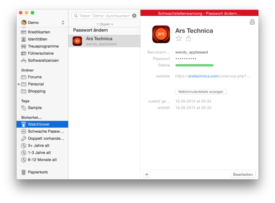
Task: Click the Forums folder icon
Action: [x=24, y=77]
